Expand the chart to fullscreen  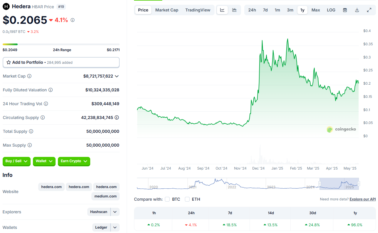click(x=369, y=10)
